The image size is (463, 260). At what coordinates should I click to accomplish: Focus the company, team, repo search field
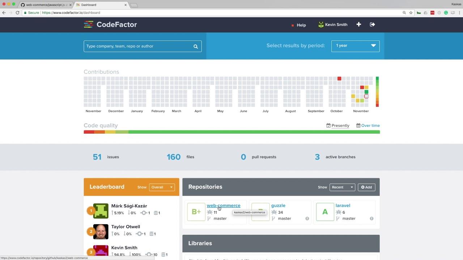(143, 46)
